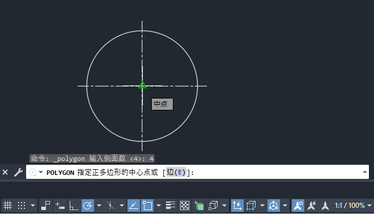Click the annotation scale icon
374x214 pixels.
pos(325,205)
